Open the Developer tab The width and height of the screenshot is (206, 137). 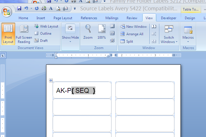pyautogui.click(x=168, y=18)
